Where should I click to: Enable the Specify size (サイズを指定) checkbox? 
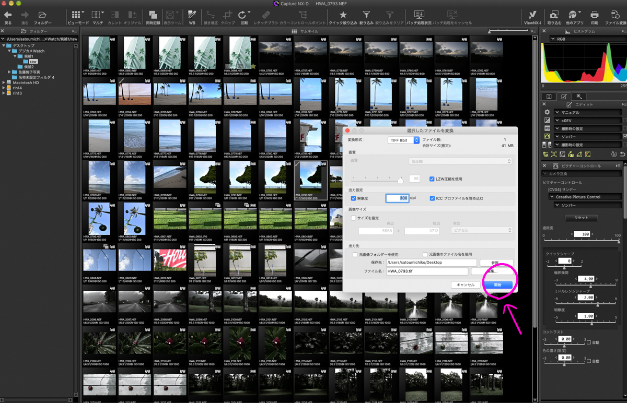tap(354, 218)
